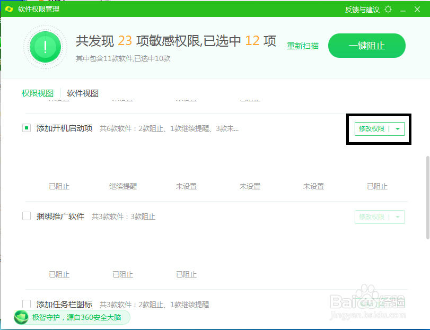Click the 添加开机启动项 row title

[x=65, y=128]
